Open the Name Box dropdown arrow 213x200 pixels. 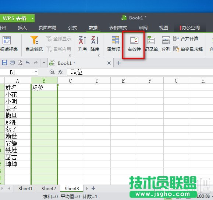pos(36,72)
